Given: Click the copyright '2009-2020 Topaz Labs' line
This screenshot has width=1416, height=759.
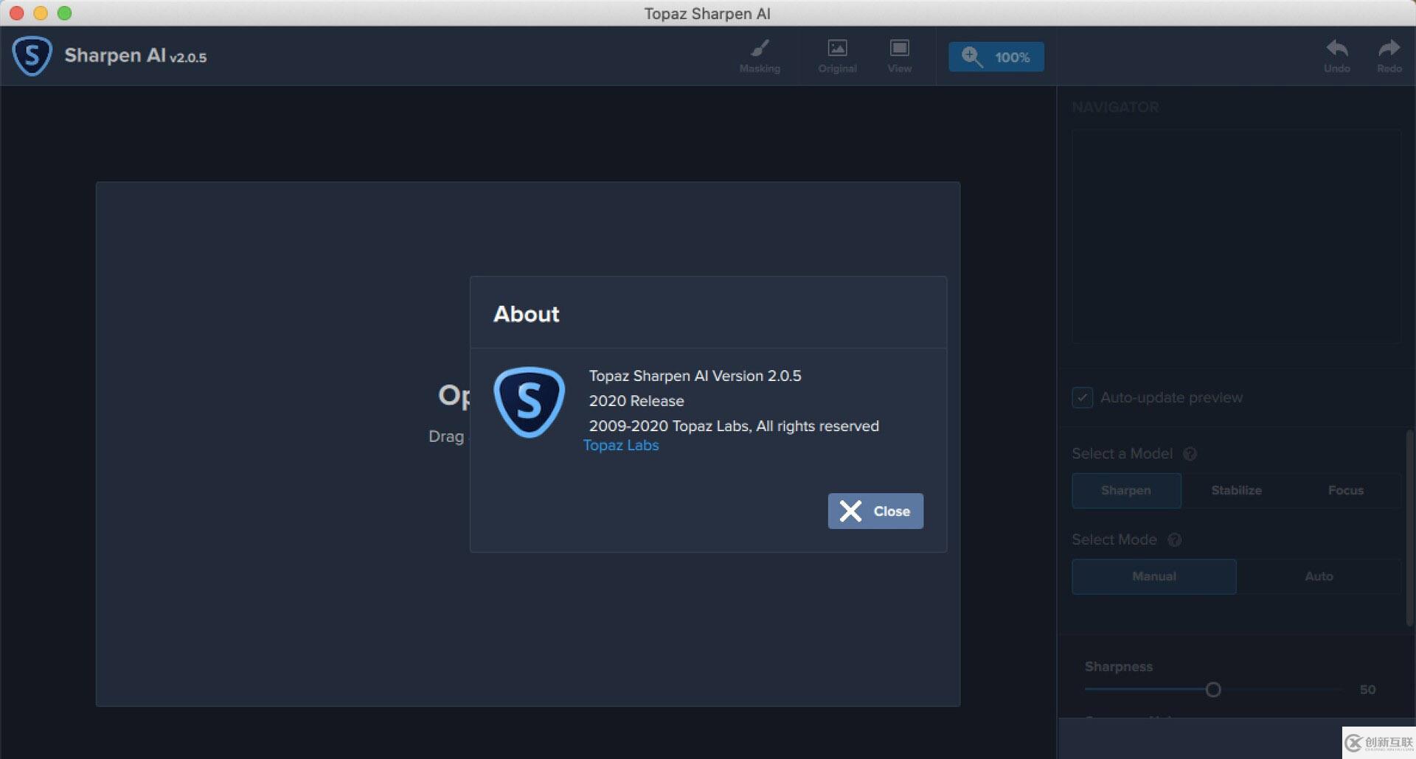Looking at the screenshot, I should (734, 426).
